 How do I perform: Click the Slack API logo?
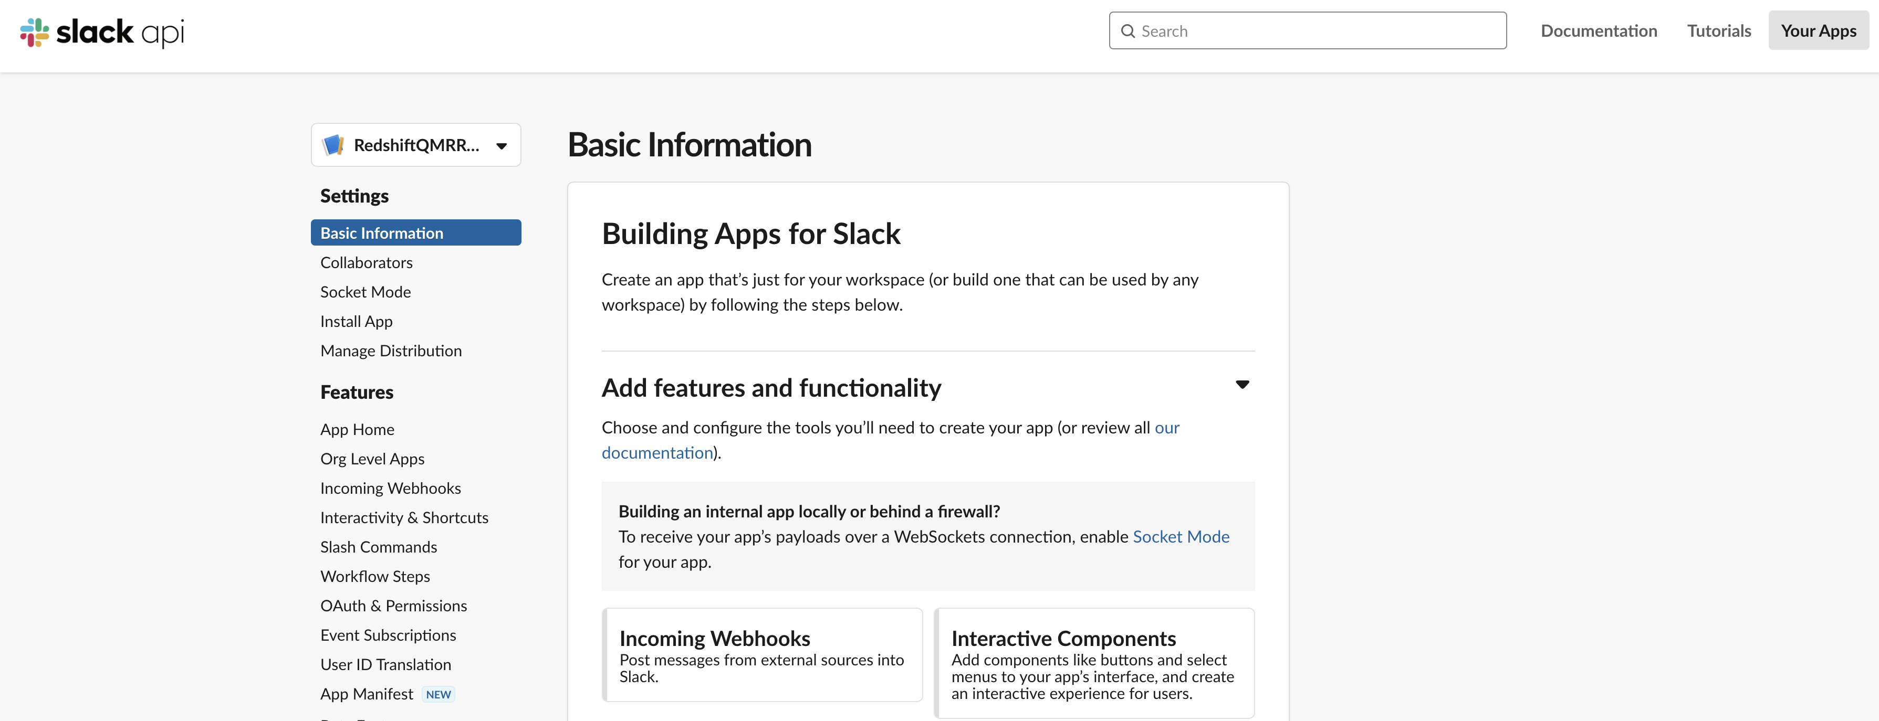(102, 31)
